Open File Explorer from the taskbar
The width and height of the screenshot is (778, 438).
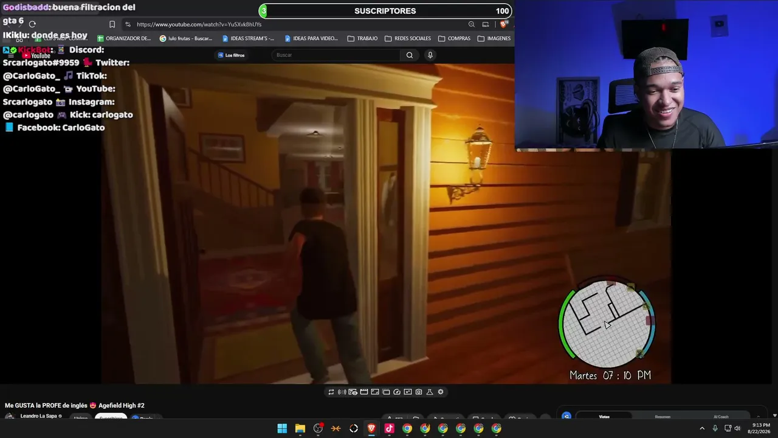[300, 428]
